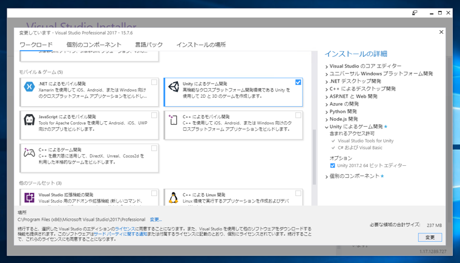
Task: Click the C++ mobile development phone icon
Action: pos(173,120)
